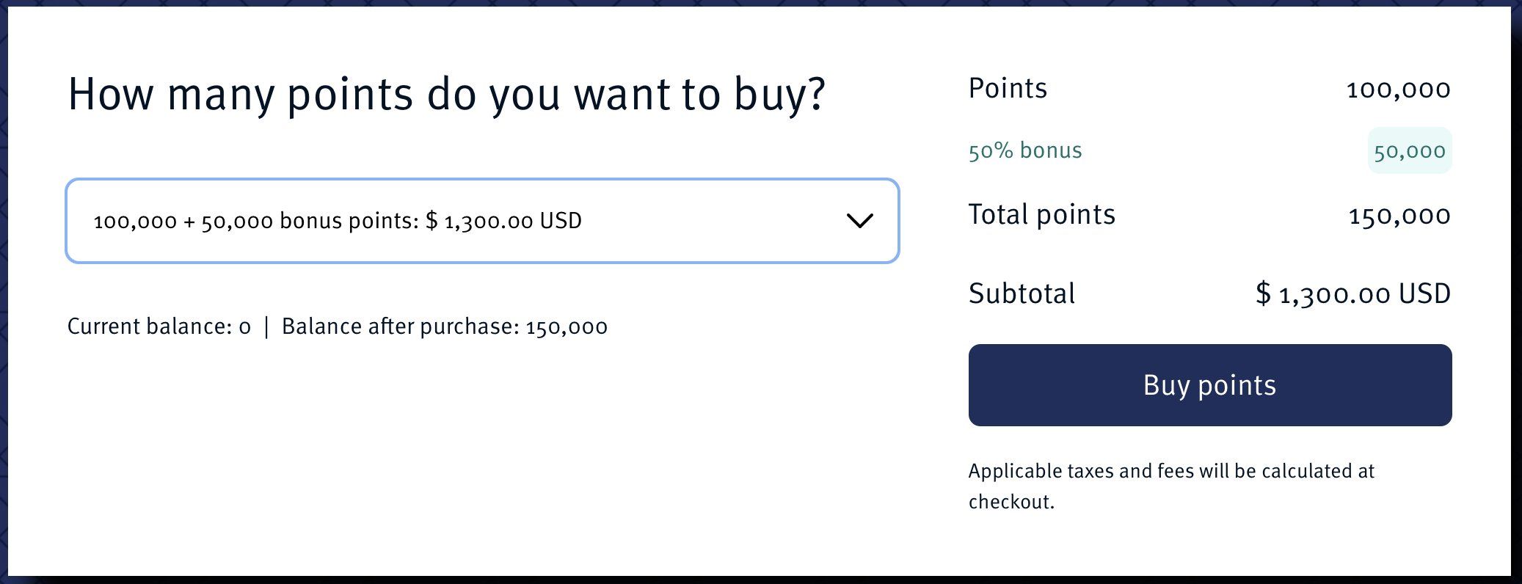1522x584 pixels.
Task: Click the 'Total points' label
Action: pos(1041,215)
